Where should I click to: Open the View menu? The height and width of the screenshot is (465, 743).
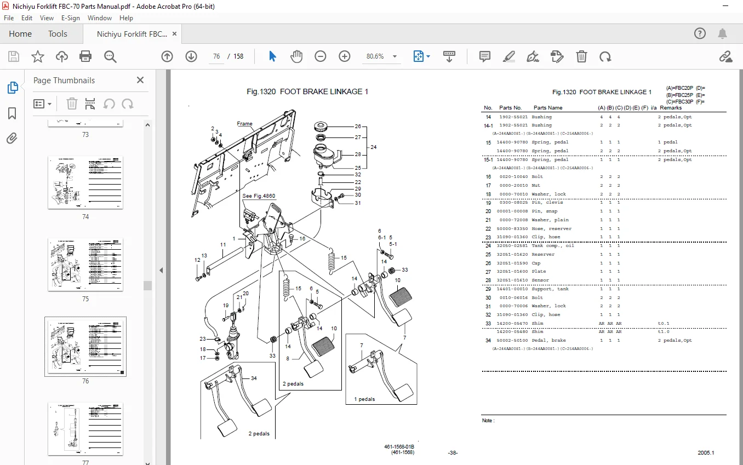point(47,18)
